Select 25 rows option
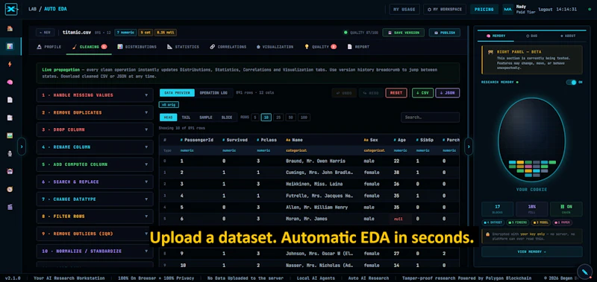597x282 pixels. tap(278, 118)
